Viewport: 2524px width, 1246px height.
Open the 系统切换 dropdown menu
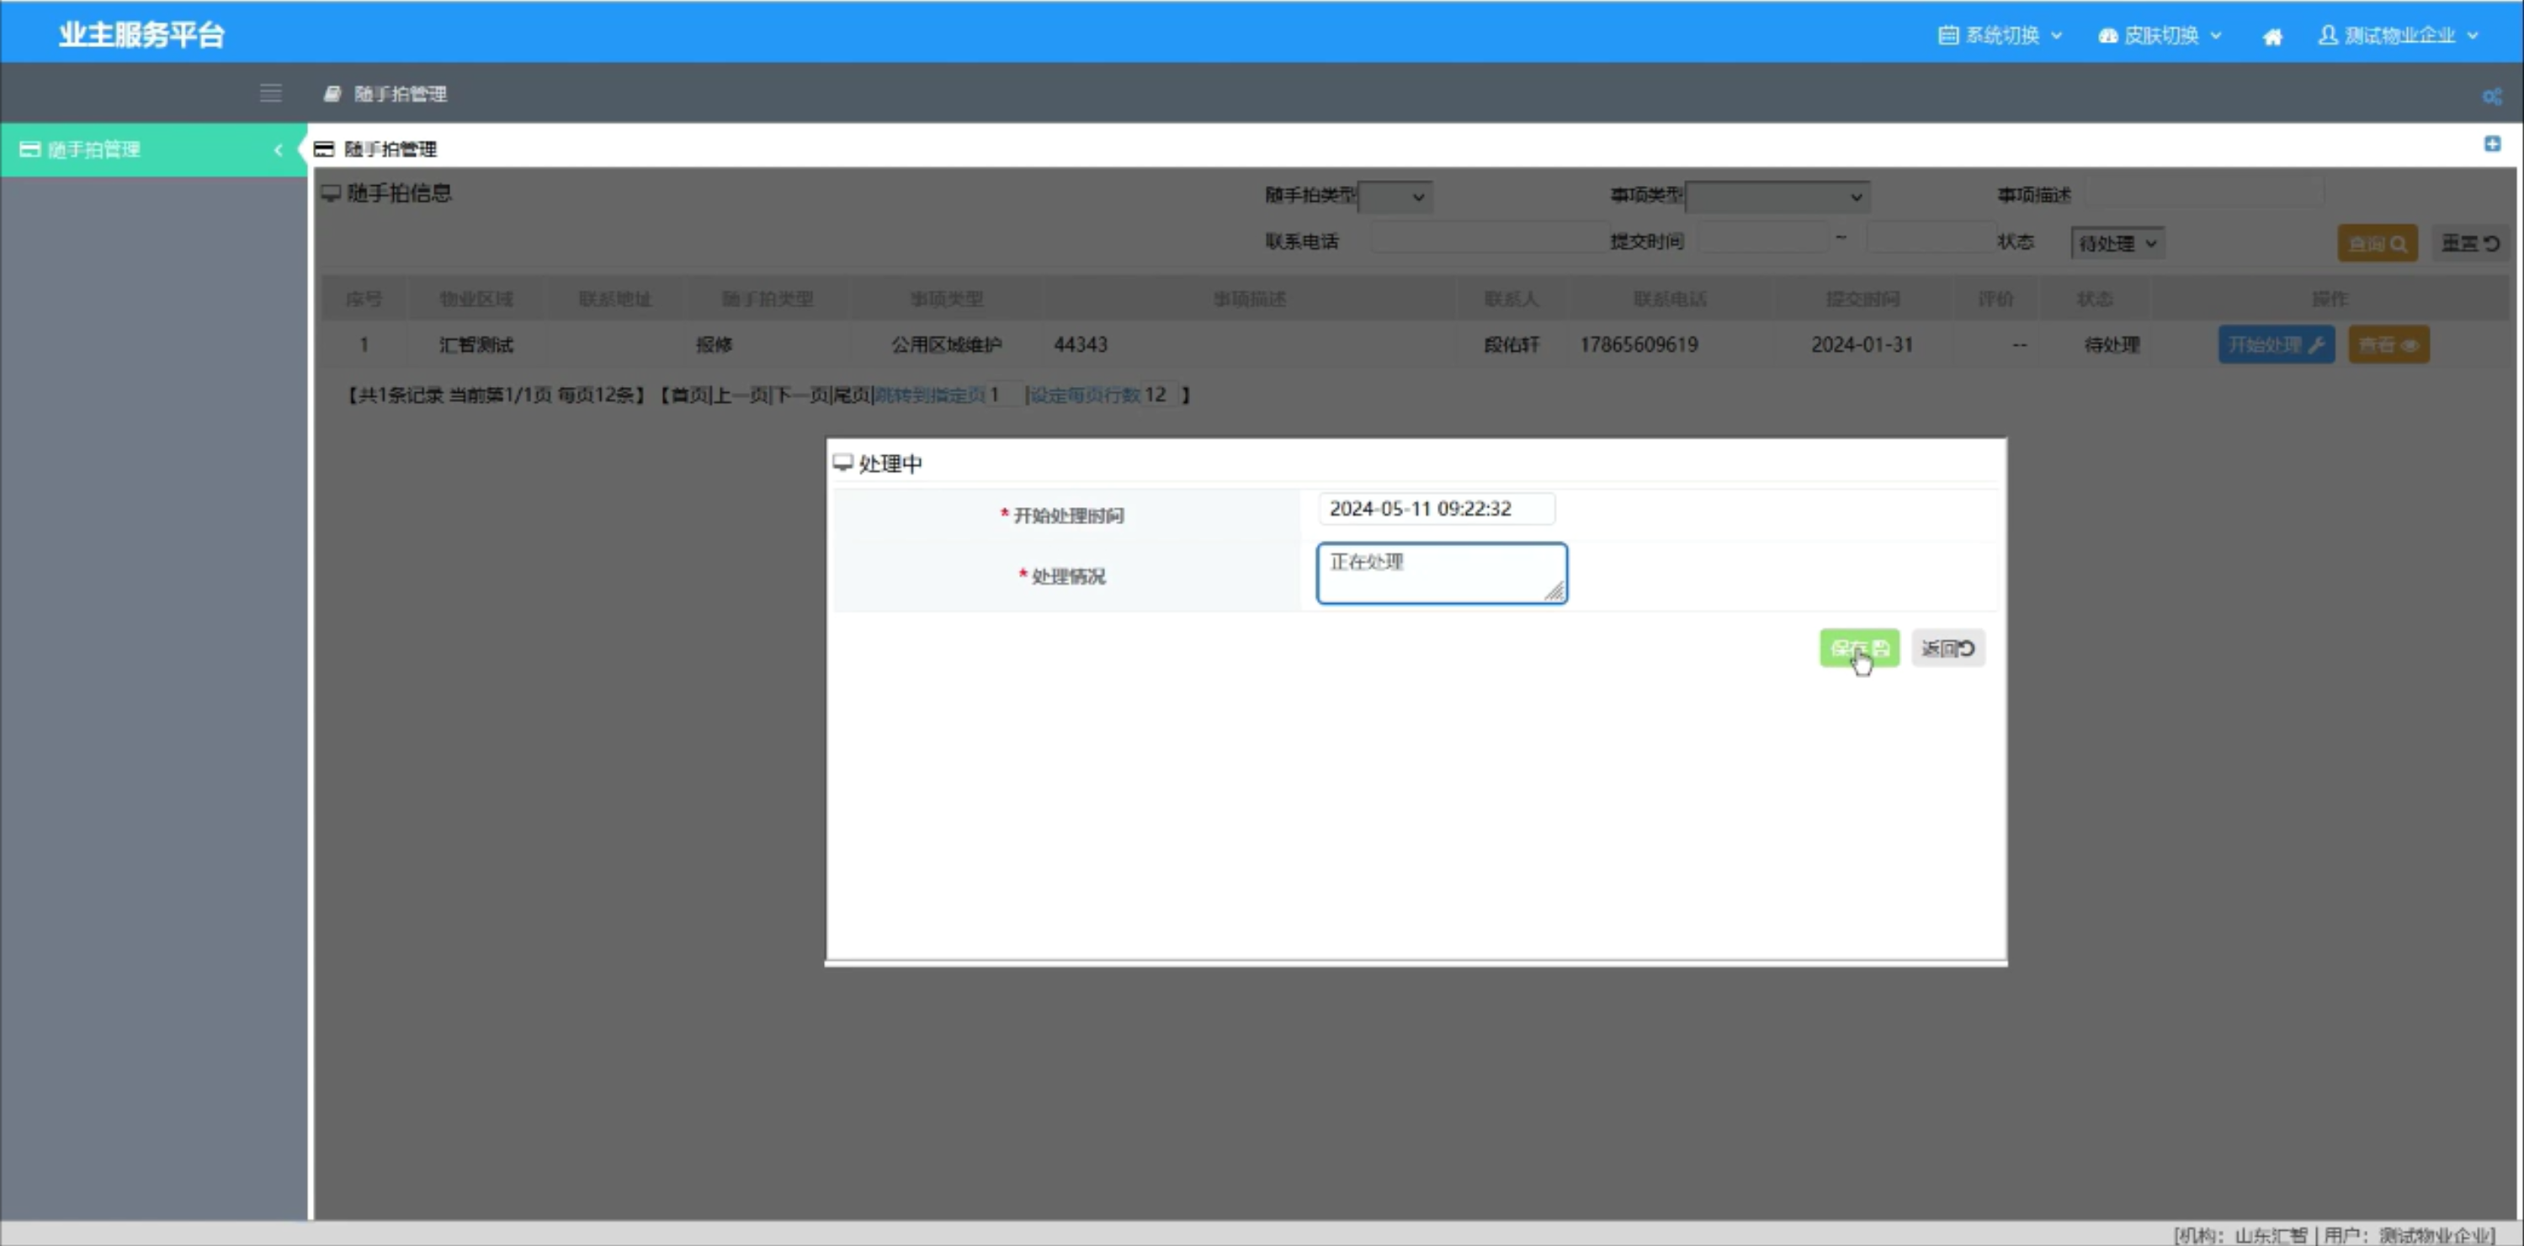(2000, 35)
